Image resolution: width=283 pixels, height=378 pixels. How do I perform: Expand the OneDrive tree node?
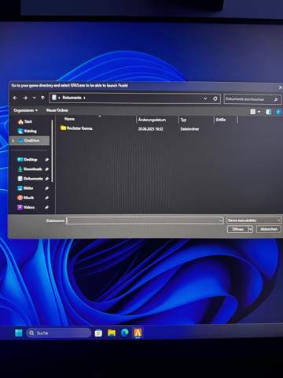(13, 141)
